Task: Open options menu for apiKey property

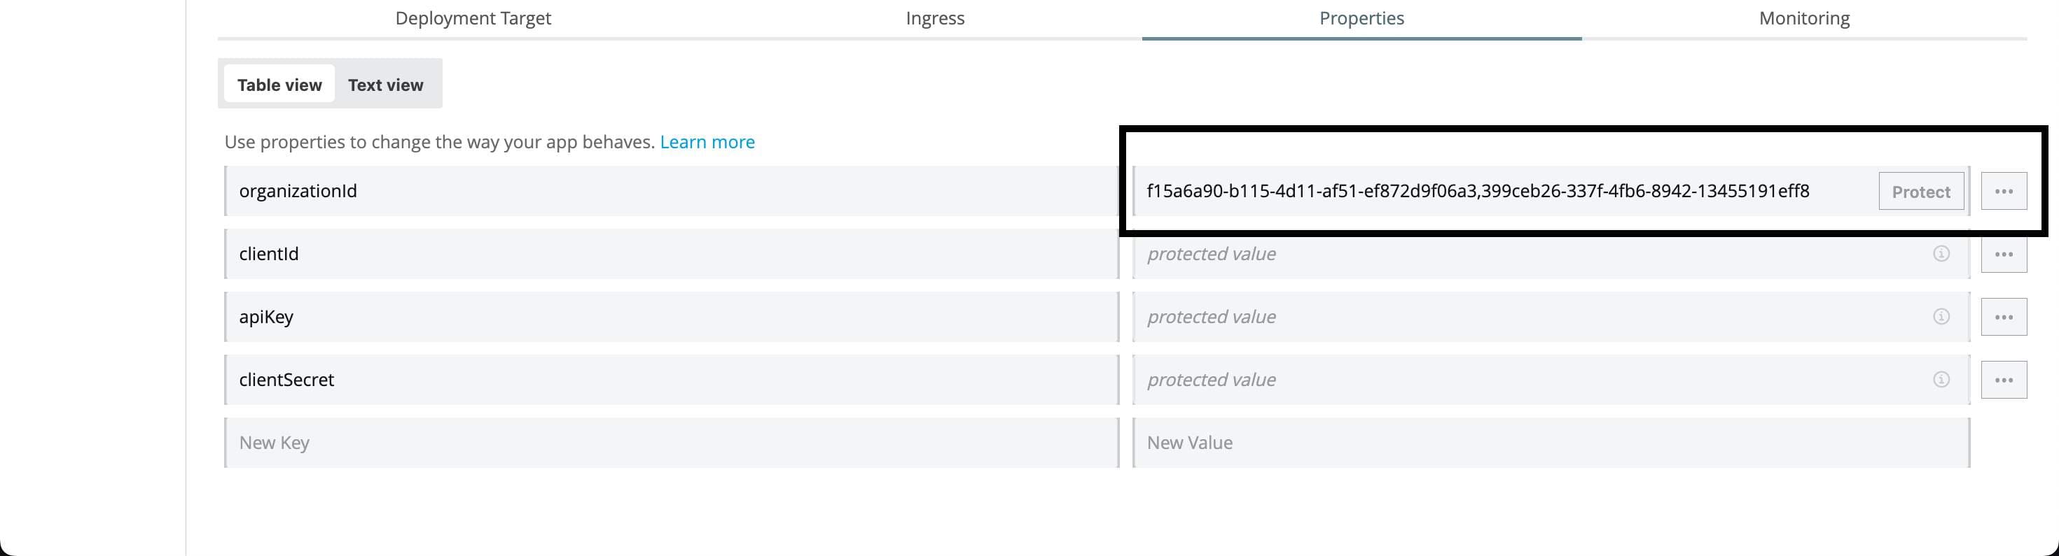Action: 2004,316
